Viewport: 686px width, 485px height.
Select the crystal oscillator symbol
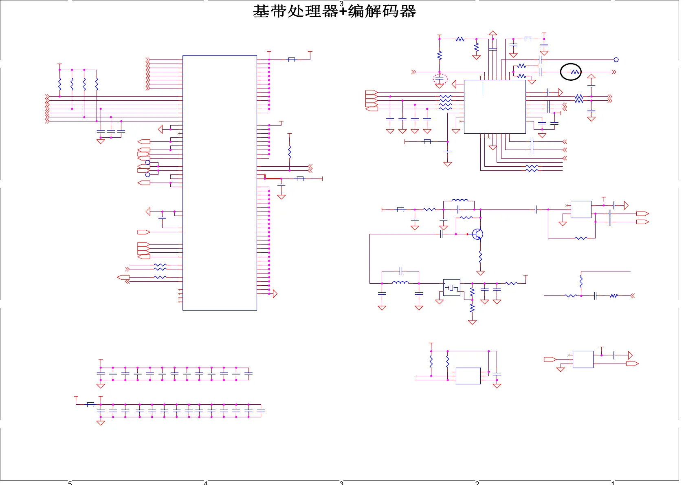click(451, 288)
